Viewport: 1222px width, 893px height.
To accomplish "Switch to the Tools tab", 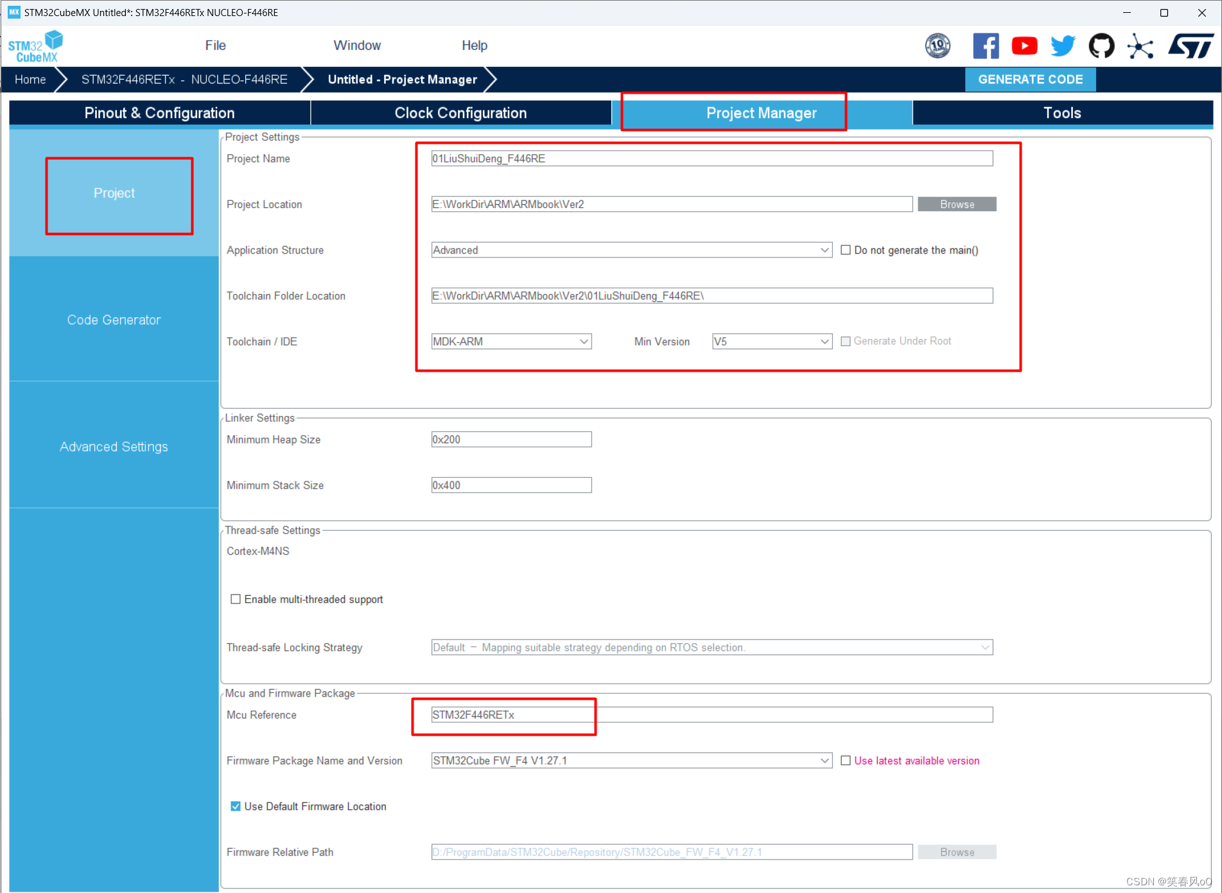I will (x=1062, y=113).
